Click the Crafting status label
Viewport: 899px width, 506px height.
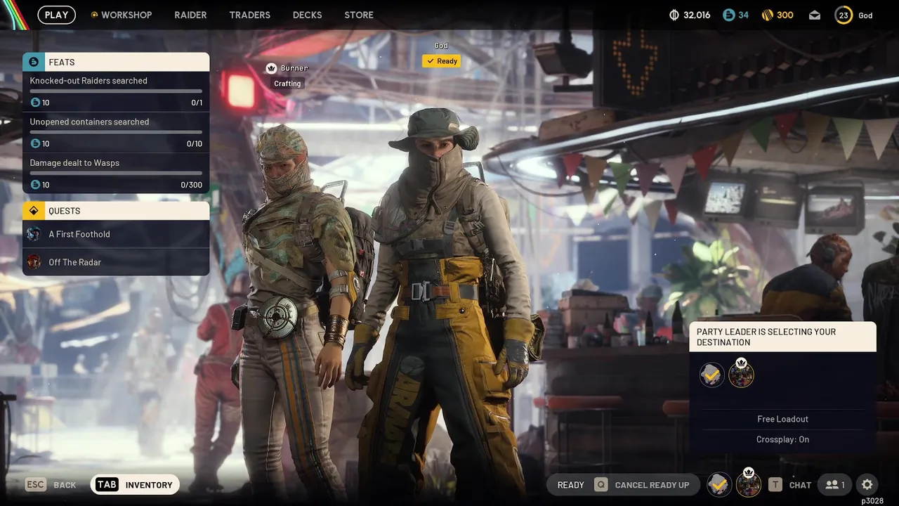[x=287, y=84]
